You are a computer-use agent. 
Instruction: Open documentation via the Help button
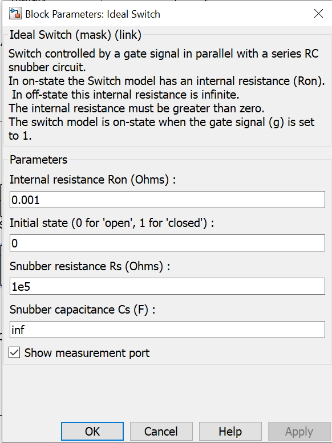(230, 432)
